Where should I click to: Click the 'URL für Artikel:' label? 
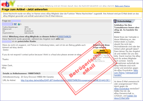[9, 80]
